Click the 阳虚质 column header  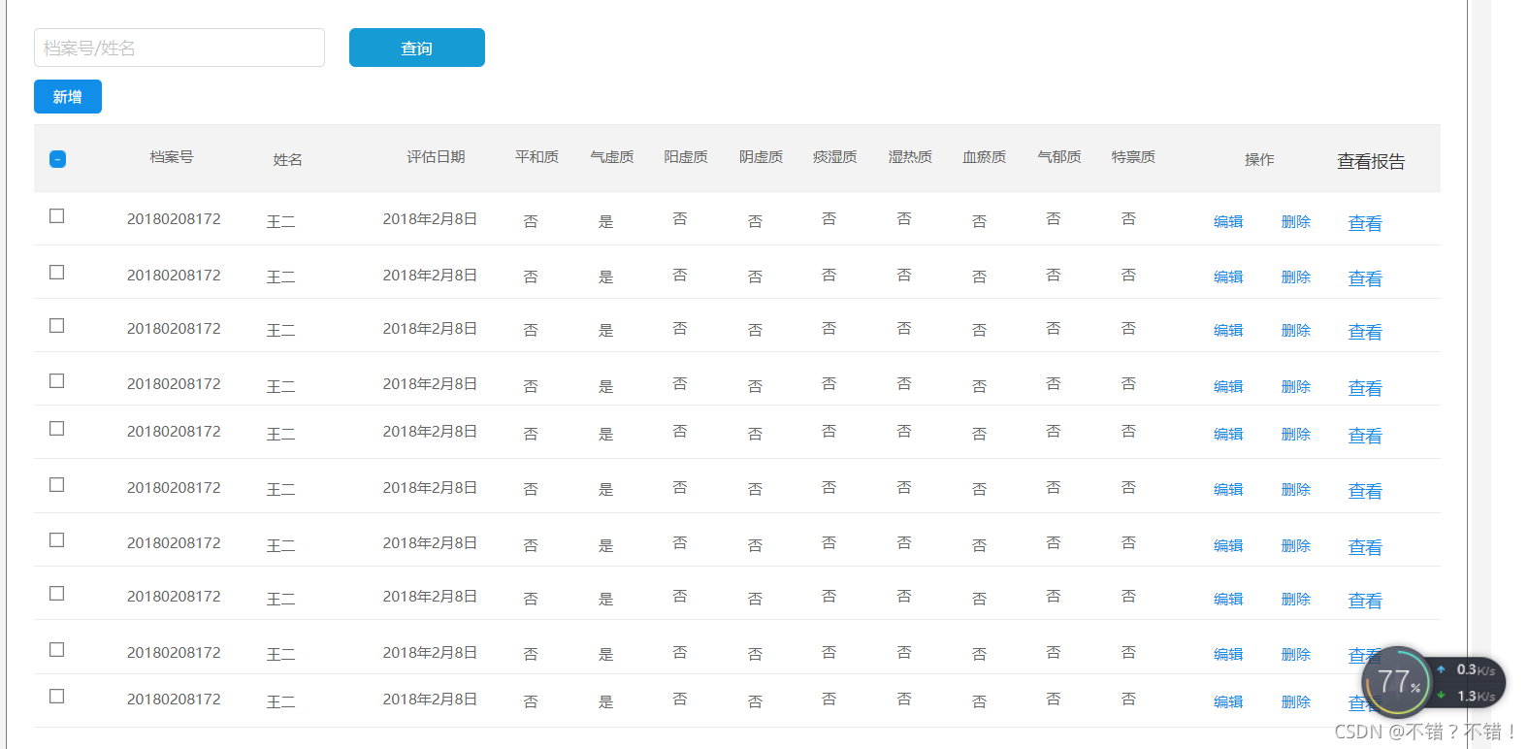click(686, 156)
